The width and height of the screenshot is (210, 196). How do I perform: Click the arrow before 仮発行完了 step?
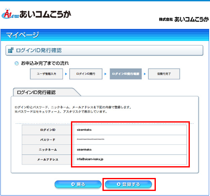[x=145, y=74]
